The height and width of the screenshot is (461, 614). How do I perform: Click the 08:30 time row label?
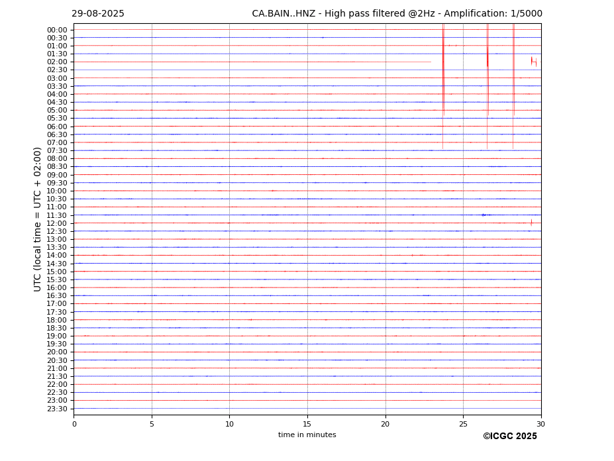(57, 167)
